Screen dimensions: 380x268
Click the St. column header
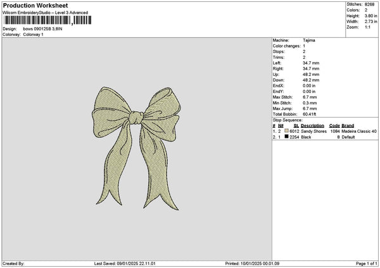click(x=296, y=125)
